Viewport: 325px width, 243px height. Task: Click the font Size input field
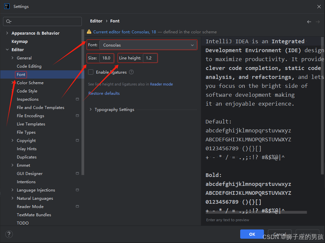coord(107,58)
